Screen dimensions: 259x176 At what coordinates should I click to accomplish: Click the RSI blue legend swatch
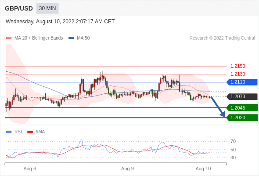coord(9,132)
